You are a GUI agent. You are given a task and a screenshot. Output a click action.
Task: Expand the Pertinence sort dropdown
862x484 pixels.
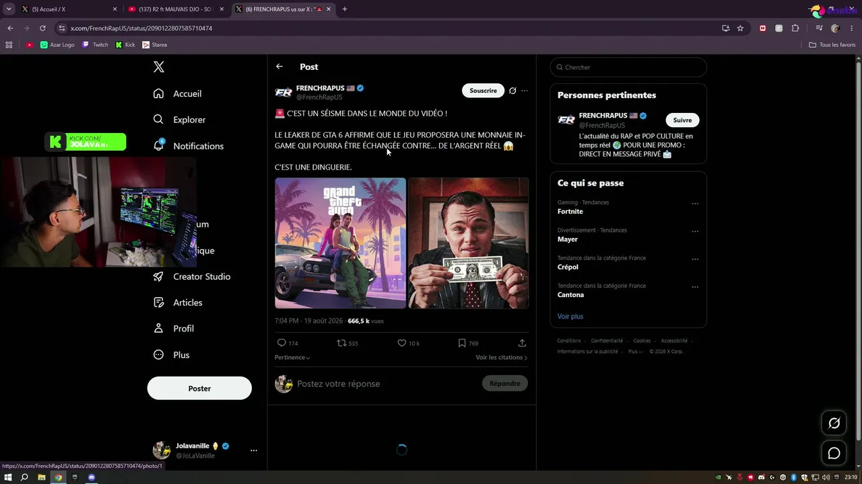click(292, 358)
